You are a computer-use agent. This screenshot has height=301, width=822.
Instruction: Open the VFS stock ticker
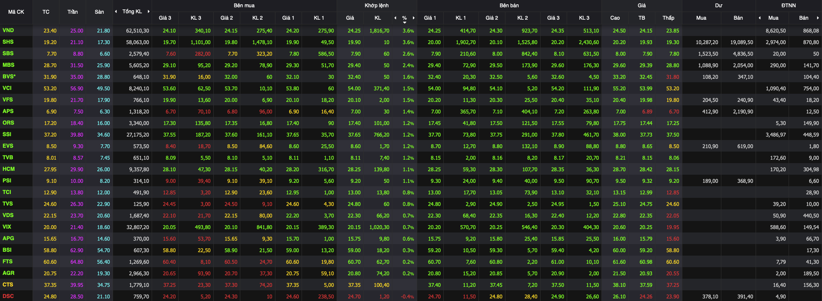click(x=7, y=100)
